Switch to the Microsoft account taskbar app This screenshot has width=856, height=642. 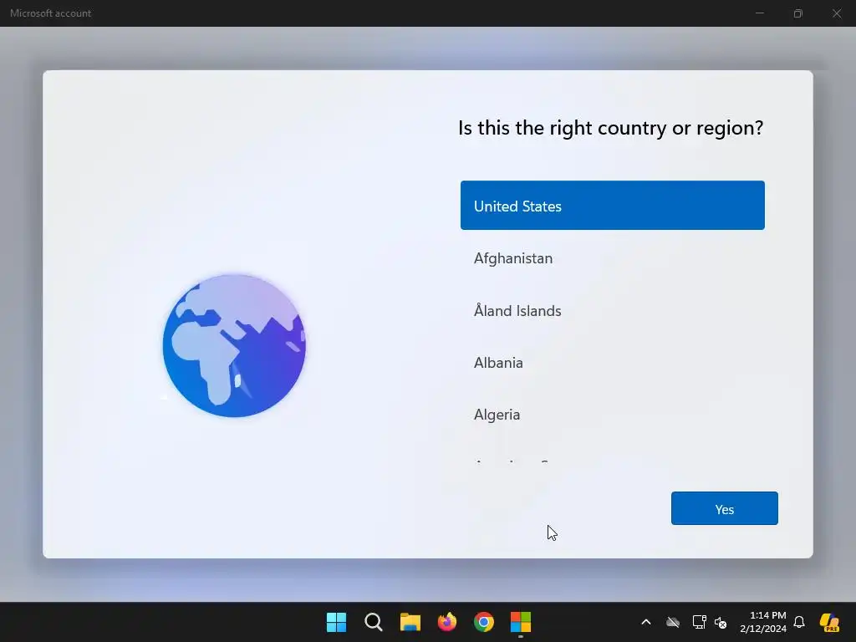(x=521, y=622)
